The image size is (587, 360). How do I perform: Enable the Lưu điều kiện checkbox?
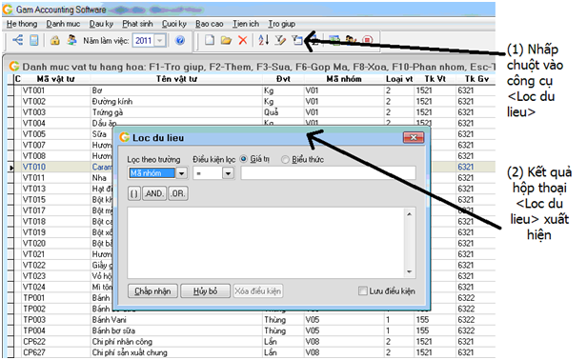(x=363, y=290)
